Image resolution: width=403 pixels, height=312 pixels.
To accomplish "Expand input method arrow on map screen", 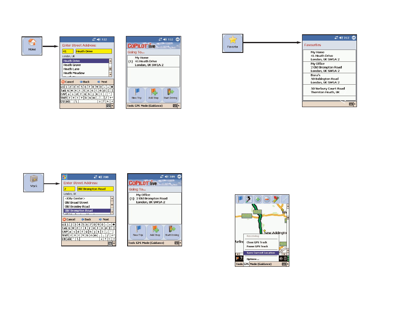I will tap(288, 264).
